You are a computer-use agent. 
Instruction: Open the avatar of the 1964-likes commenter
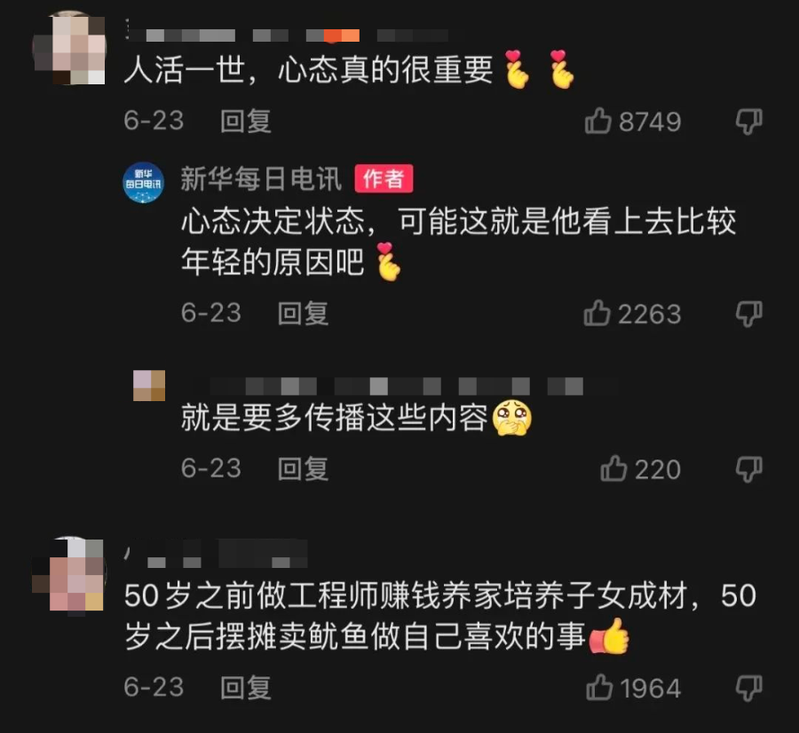[68, 574]
